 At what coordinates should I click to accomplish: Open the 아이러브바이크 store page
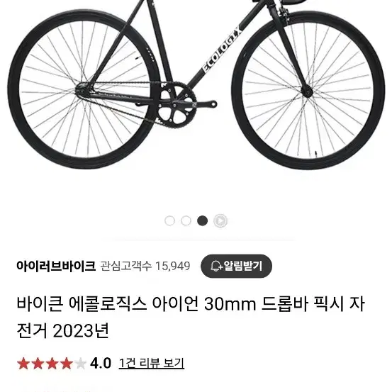coord(56,266)
